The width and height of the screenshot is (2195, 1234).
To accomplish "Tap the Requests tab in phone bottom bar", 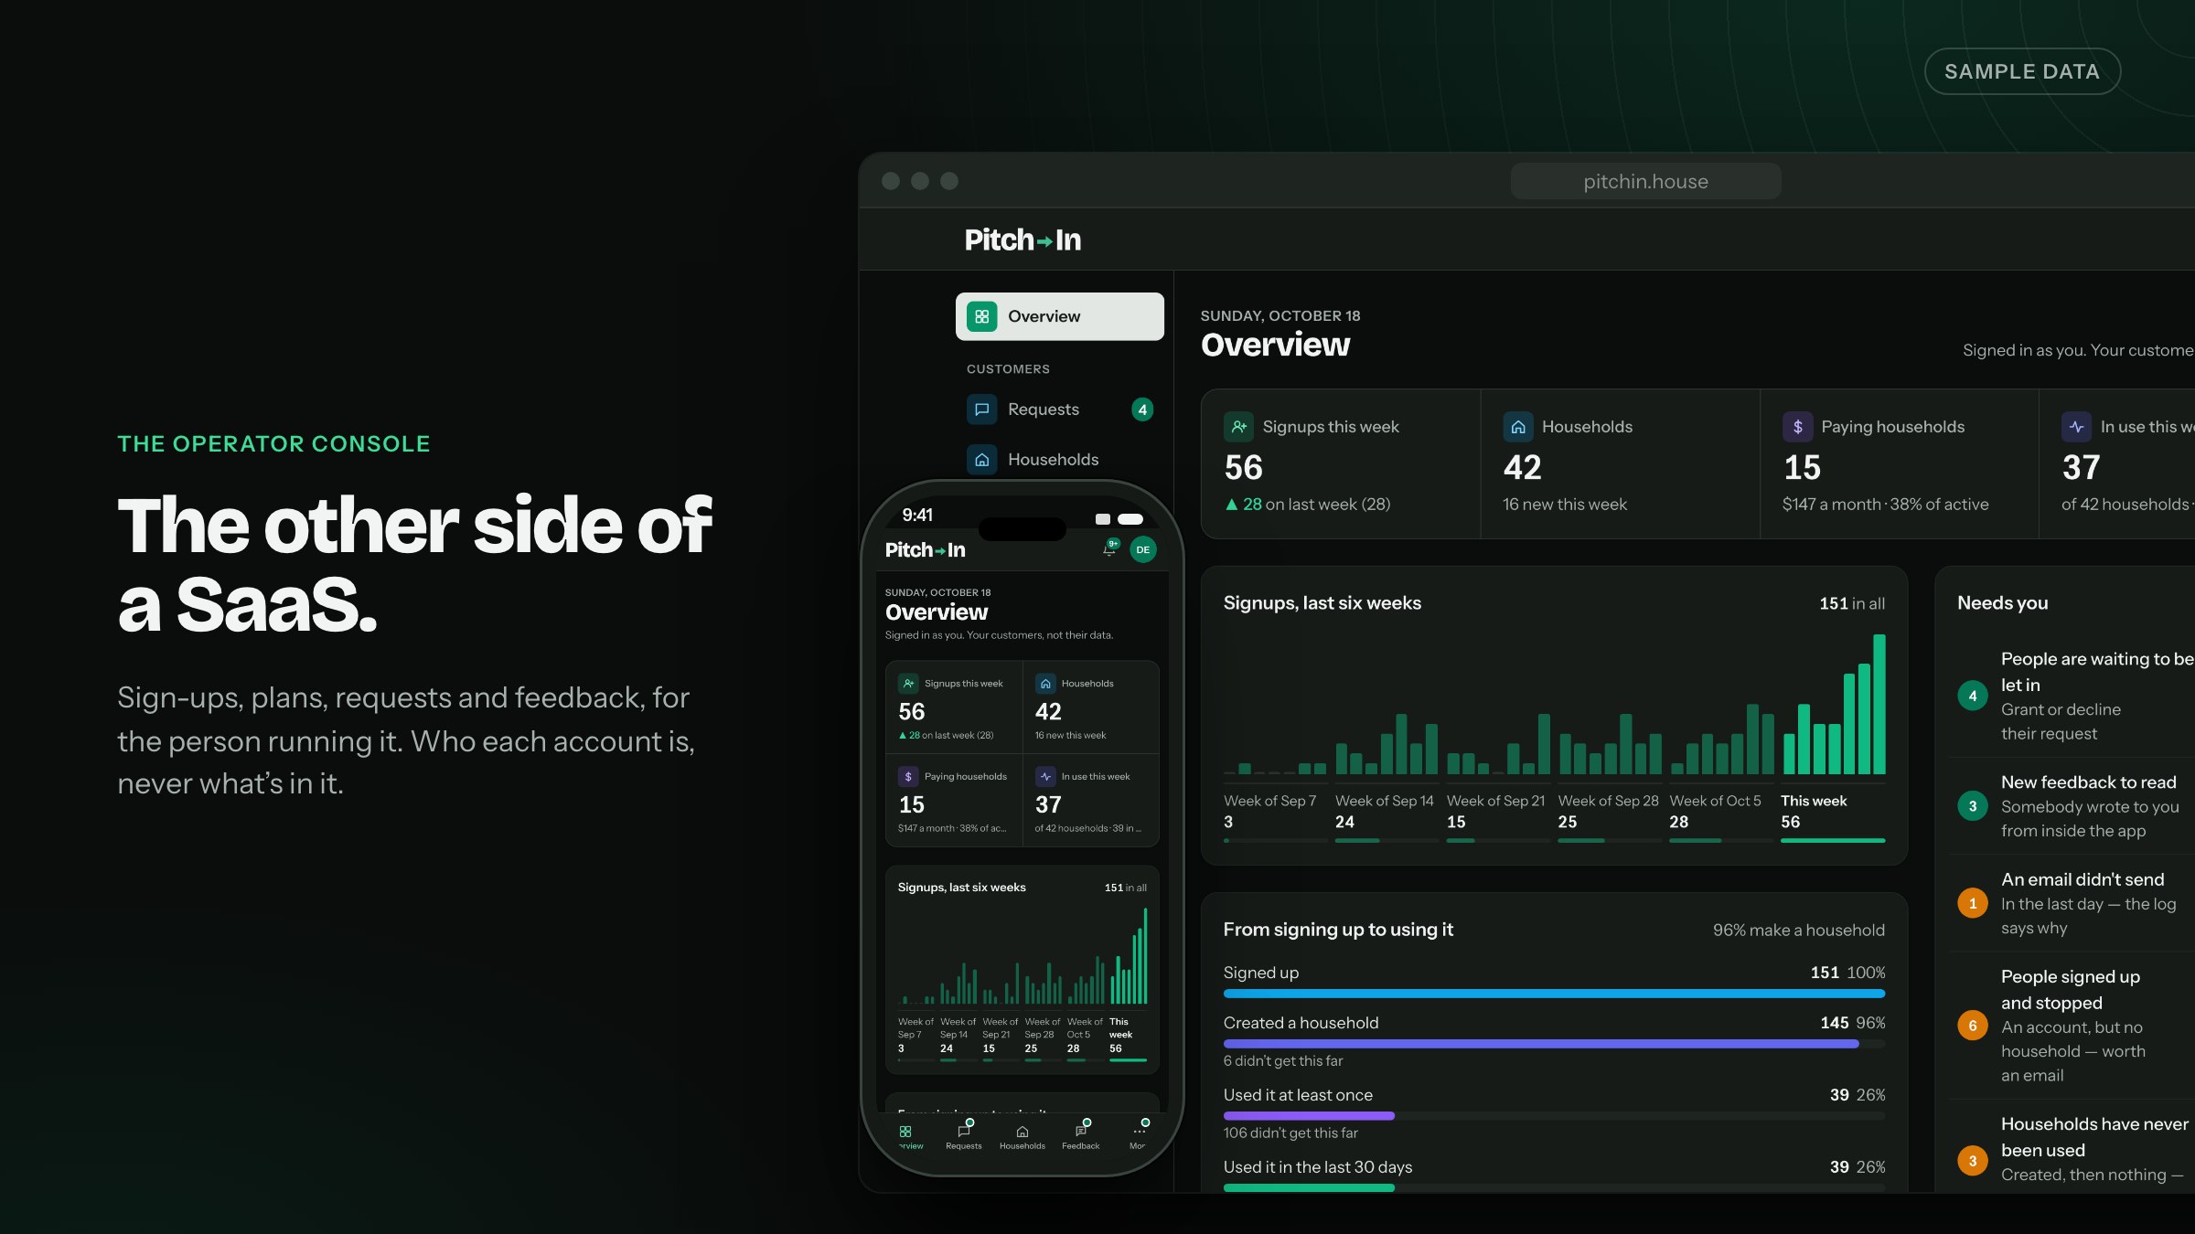I will click(964, 1134).
